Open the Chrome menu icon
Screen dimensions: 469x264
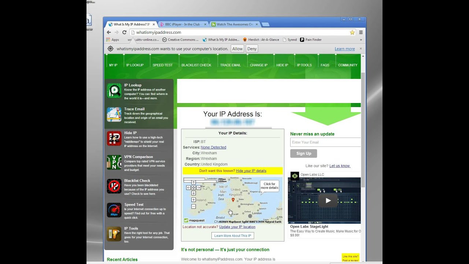tap(361, 32)
